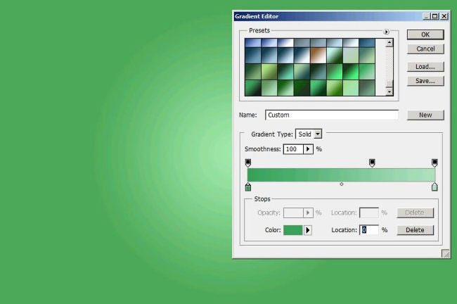
Task: Click the Smoothness value field
Action: point(293,149)
